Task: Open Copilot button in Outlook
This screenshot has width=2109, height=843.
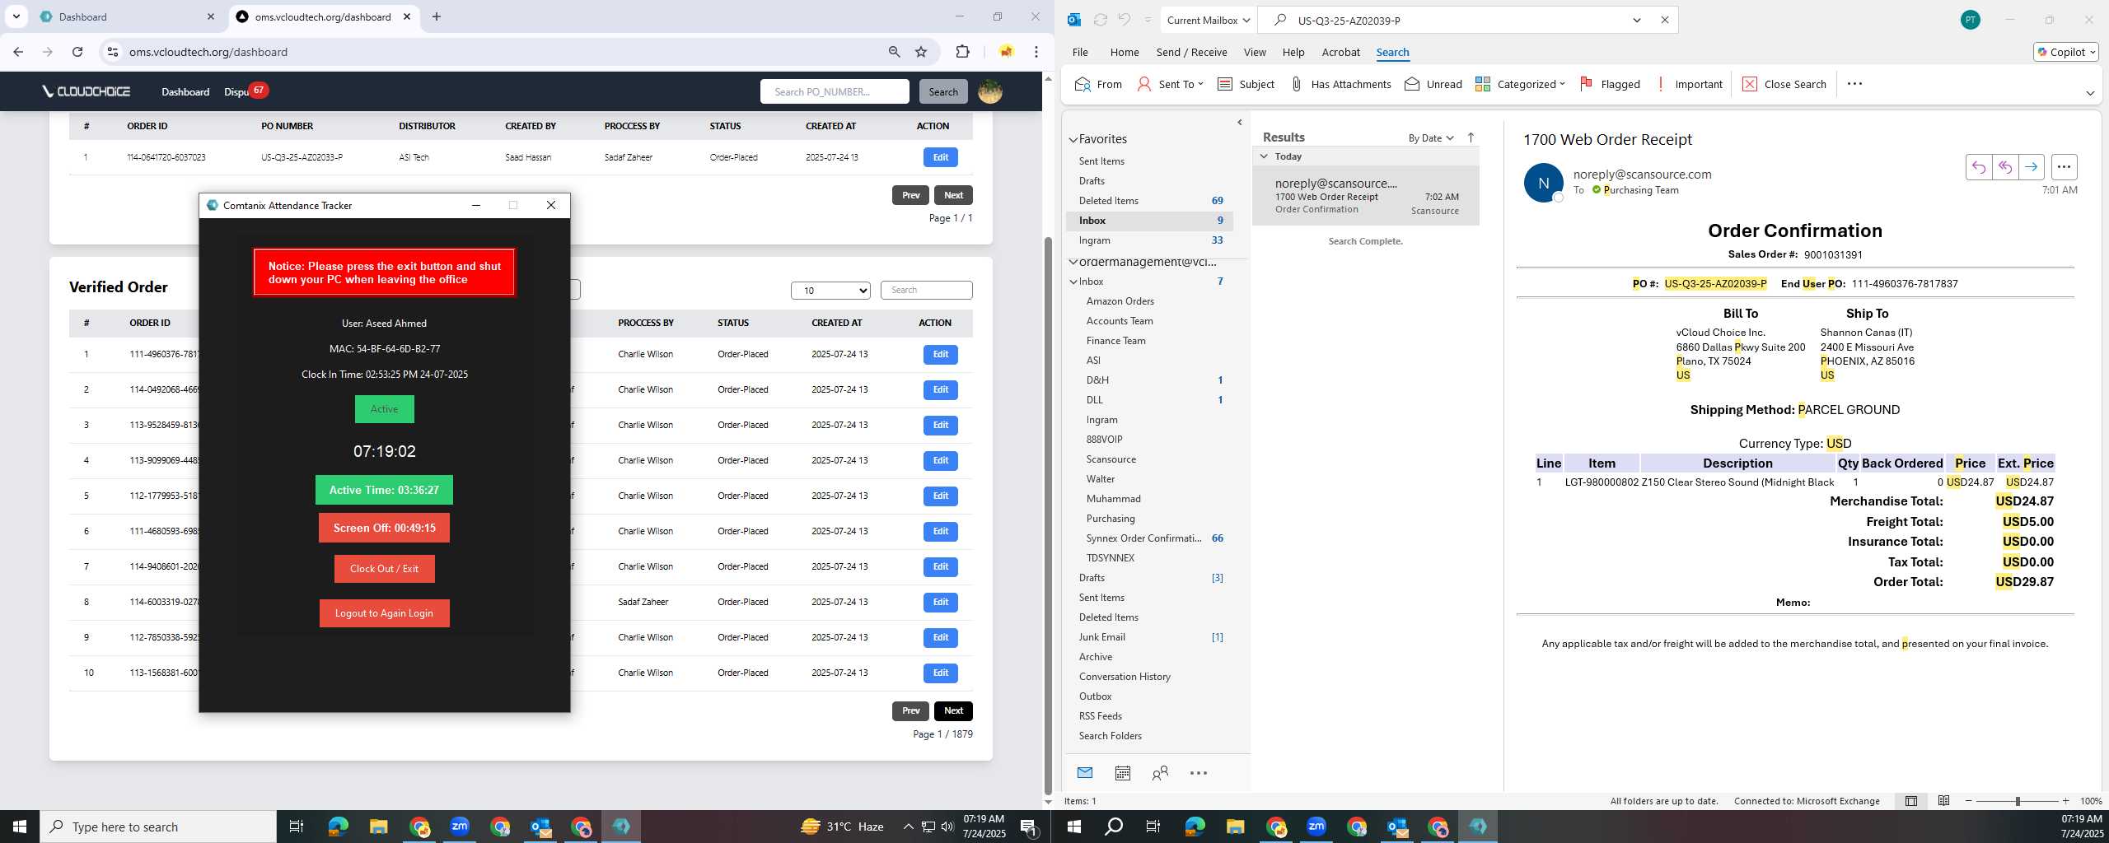Action: tap(2065, 52)
